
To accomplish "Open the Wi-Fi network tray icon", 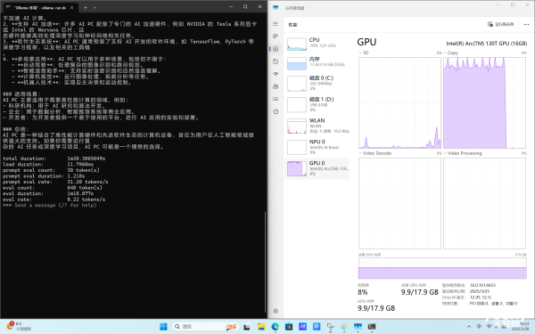I will (489, 327).
